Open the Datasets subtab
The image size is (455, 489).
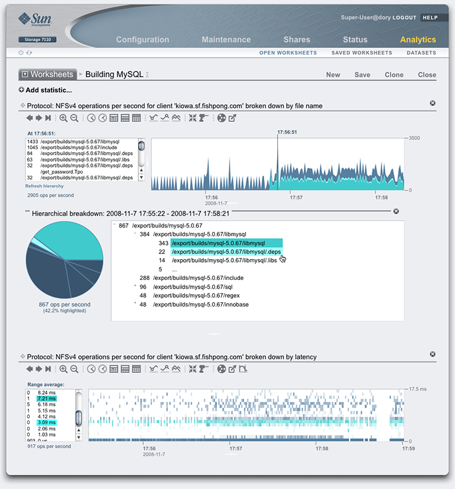421,52
